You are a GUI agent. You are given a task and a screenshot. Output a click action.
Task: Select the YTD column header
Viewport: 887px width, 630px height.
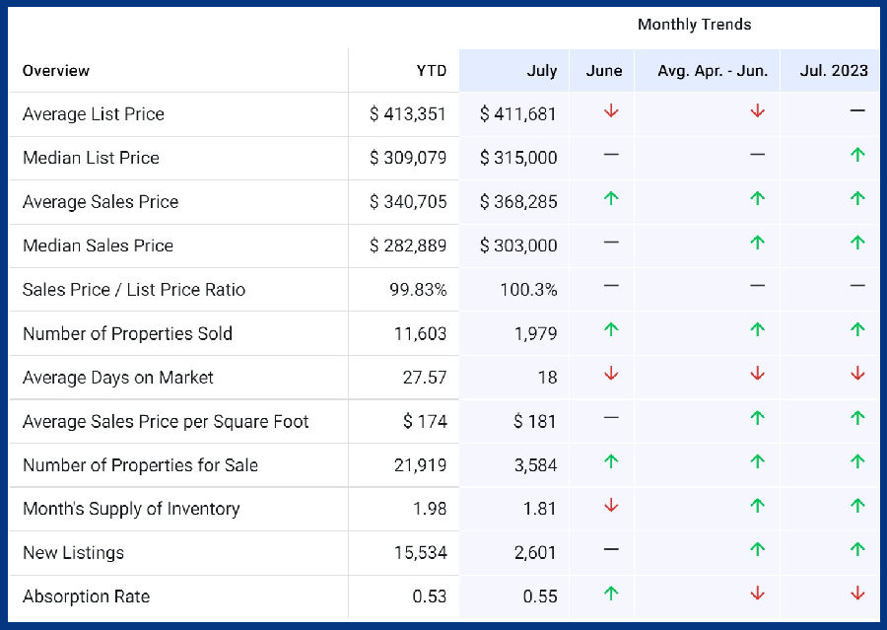[431, 71]
